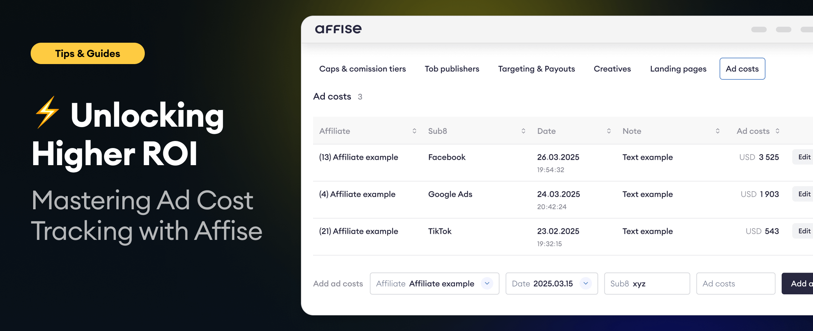Viewport: 813px width, 331px height.
Task: Open the Caps & comission tiers tab
Action: [362, 69]
